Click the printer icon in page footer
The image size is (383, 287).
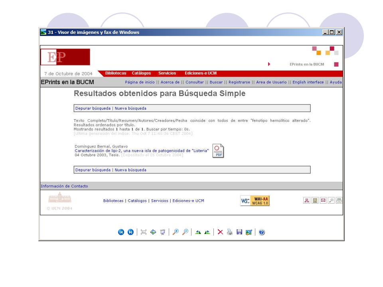tap(339, 201)
